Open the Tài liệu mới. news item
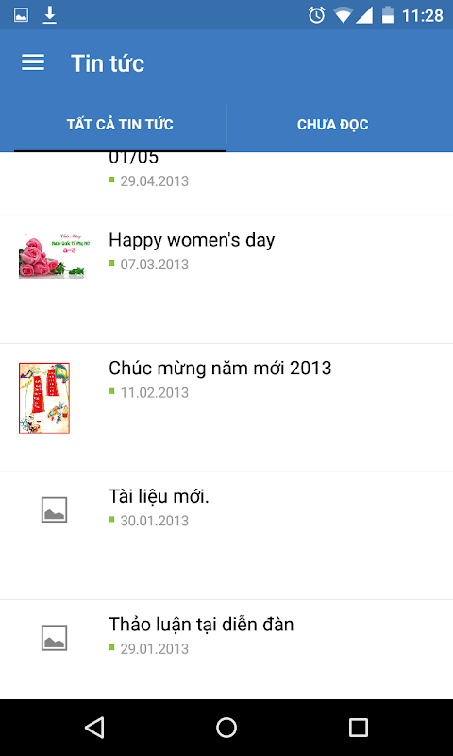This screenshot has width=453, height=756. coord(226,536)
